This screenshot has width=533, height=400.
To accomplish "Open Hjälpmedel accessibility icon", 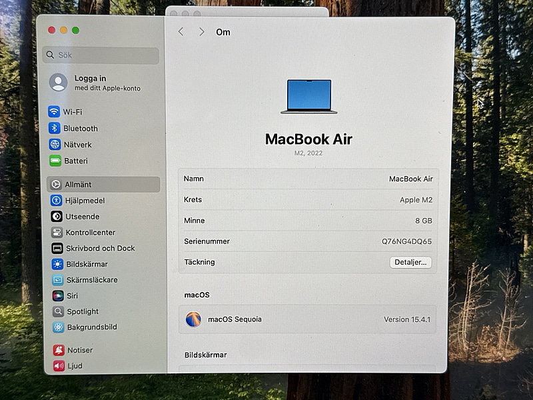I will click(56, 201).
